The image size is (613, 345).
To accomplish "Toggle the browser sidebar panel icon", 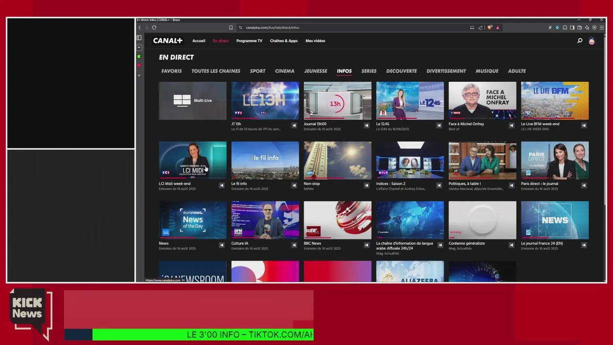I will [x=572, y=27].
